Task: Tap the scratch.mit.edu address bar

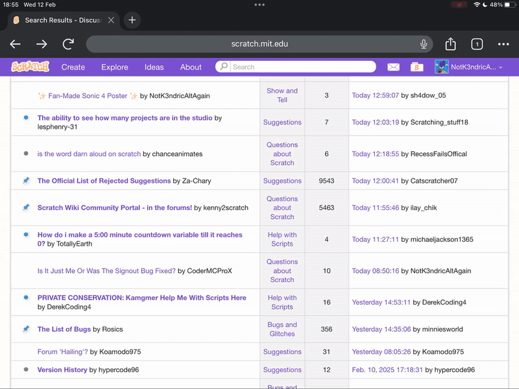Action: (259, 44)
